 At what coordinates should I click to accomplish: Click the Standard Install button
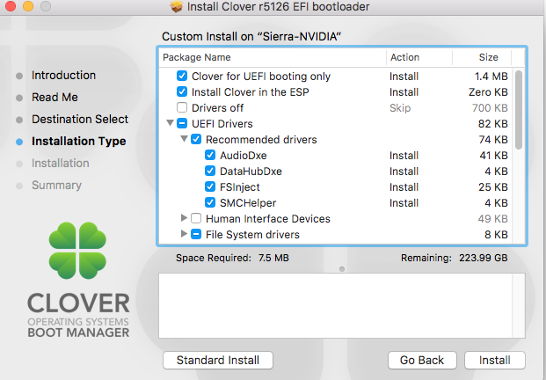[x=218, y=360]
